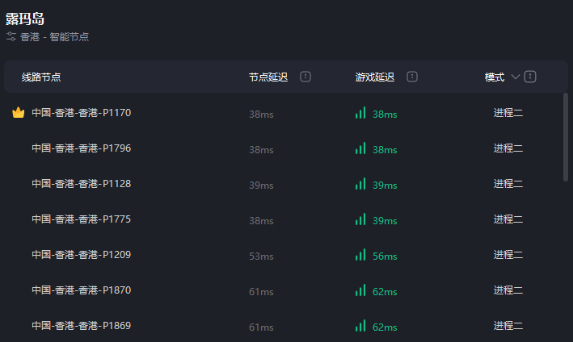The height and width of the screenshot is (342, 573).
Task: Click the info icon next to 游戏延迟
Action: click(412, 77)
